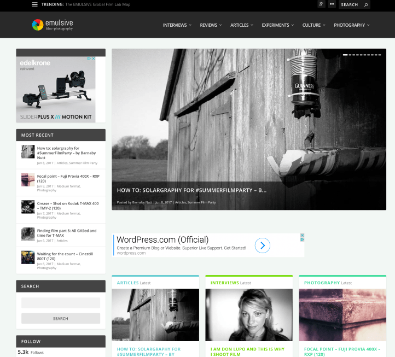Open Finding film part 5 thumbnail
This screenshot has height=357, width=395.
click(28, 234)
